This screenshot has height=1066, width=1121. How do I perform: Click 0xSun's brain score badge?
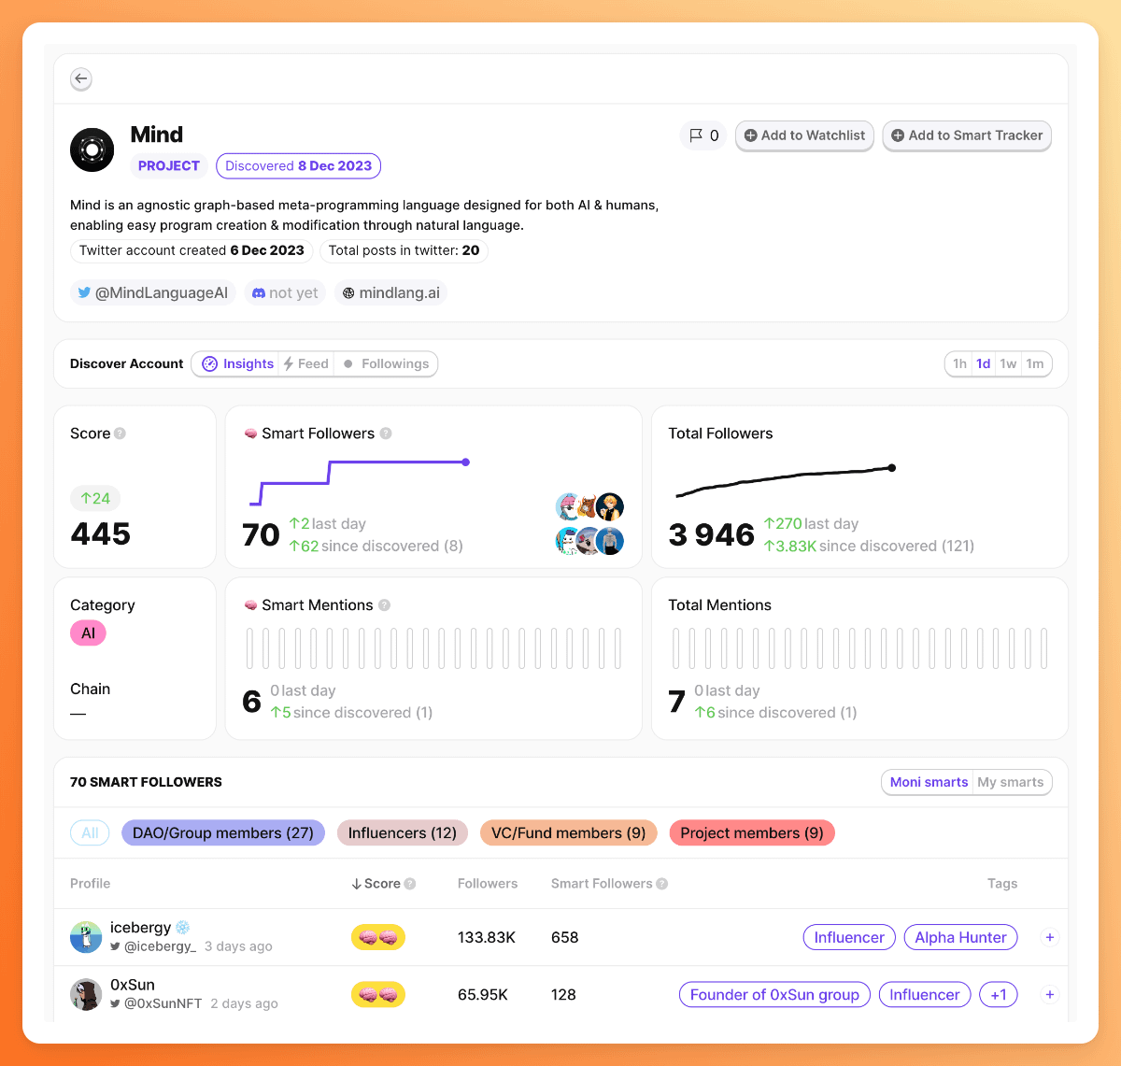tap(378, 994)
